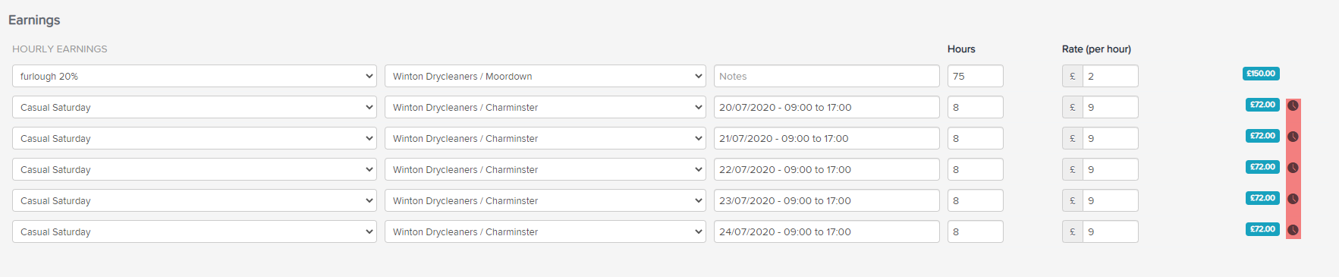The image size is (1339, 277).
Task: Click the empty Notes field in furlough row
Action: click(827, 76)
